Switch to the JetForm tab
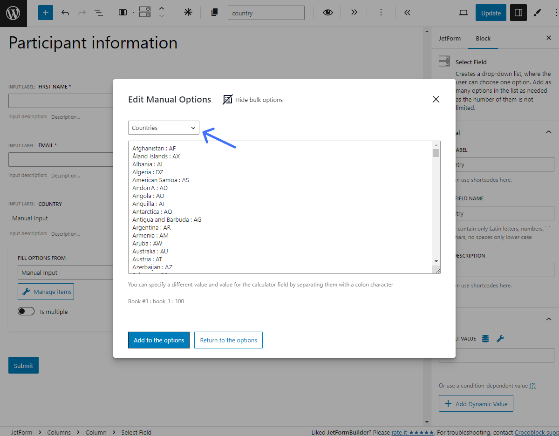 tap(450, 38)
